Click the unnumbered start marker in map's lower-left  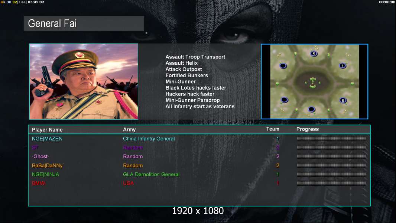point(285,100)
